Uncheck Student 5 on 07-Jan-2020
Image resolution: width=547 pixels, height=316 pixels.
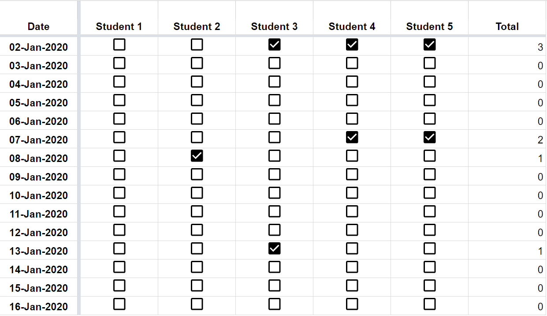pos(429,137)
